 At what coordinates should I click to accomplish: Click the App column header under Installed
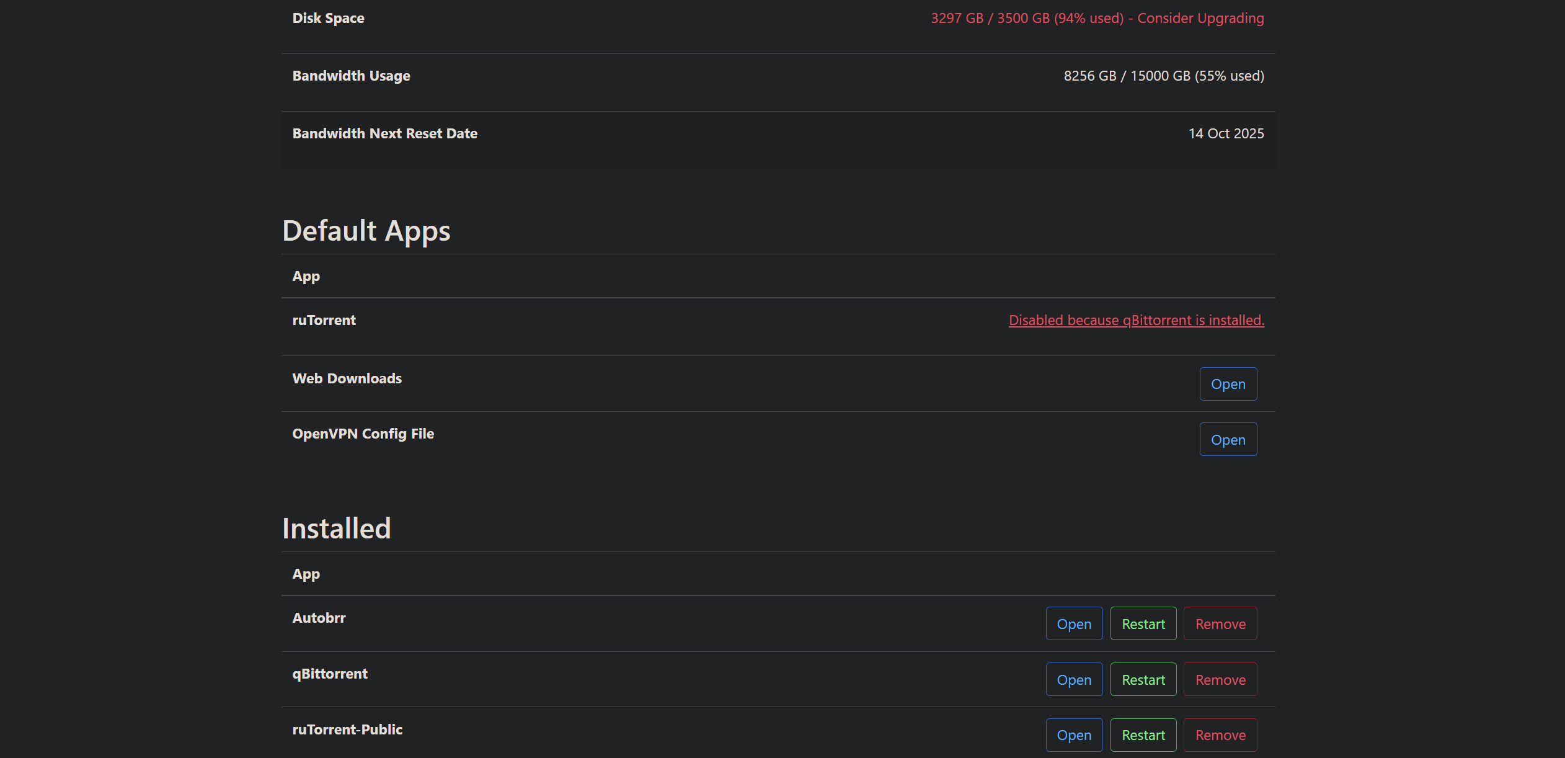click(306, 574)
